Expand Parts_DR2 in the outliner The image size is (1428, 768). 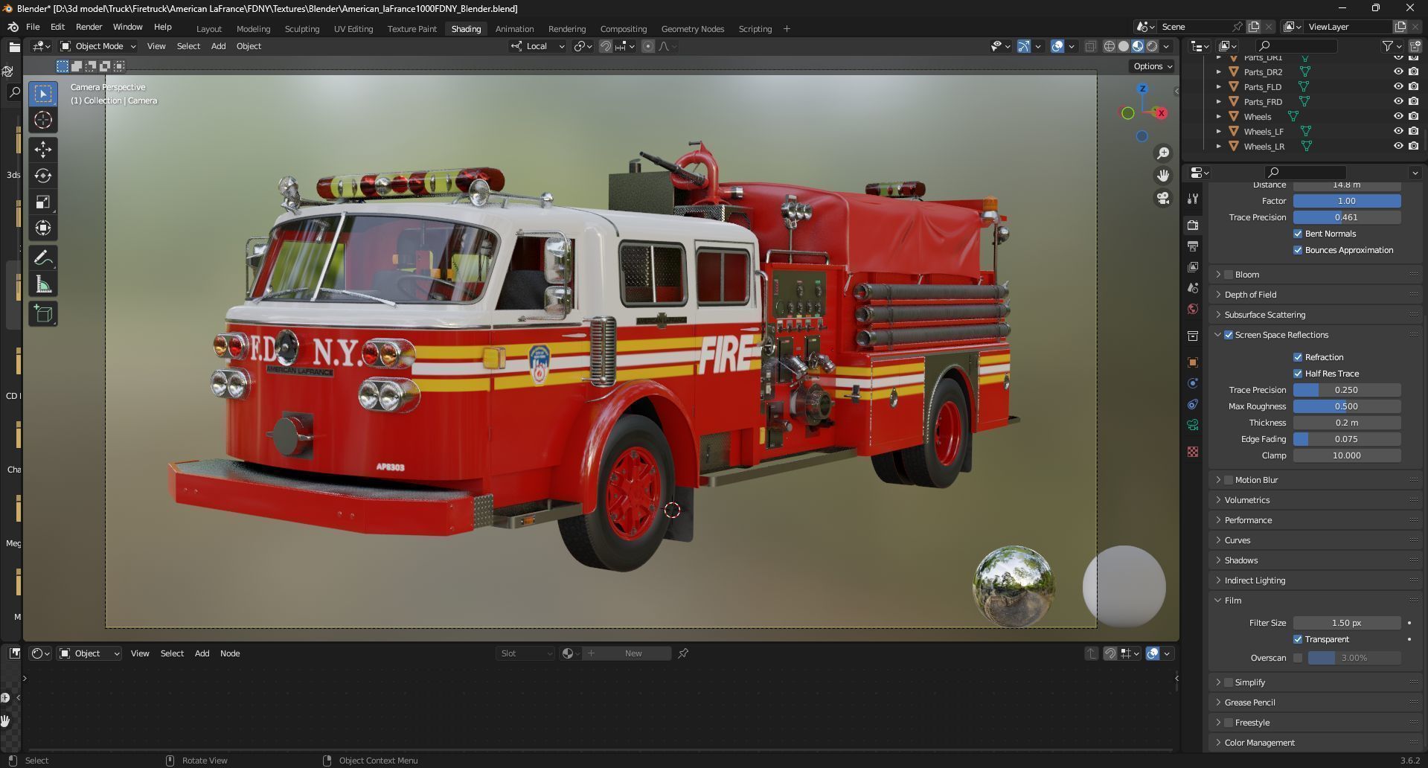tap(1218, 72)
